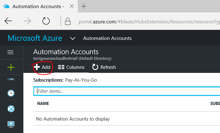This screenshot has width=220, height=133.
Task: Click in the Filter items field
Action: 127,91
